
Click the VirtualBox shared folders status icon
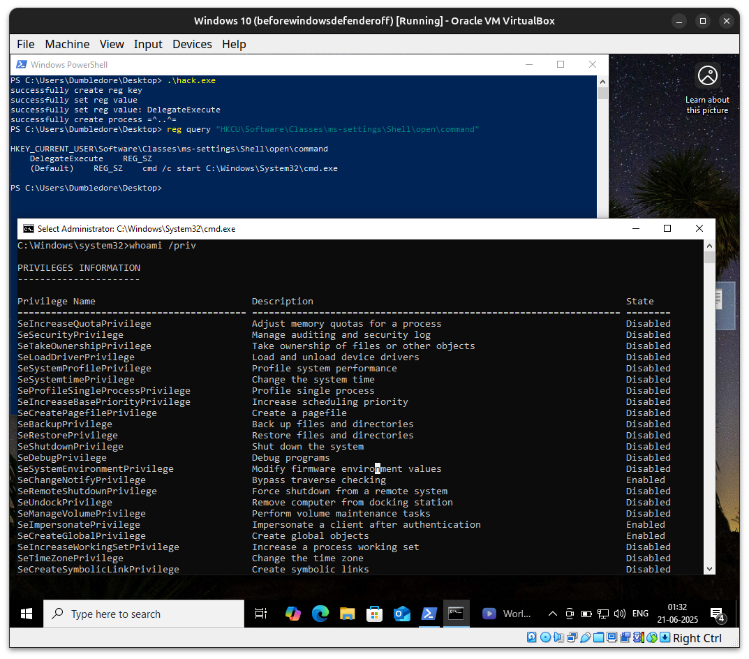pyautogui.click(x=598, y=637)
